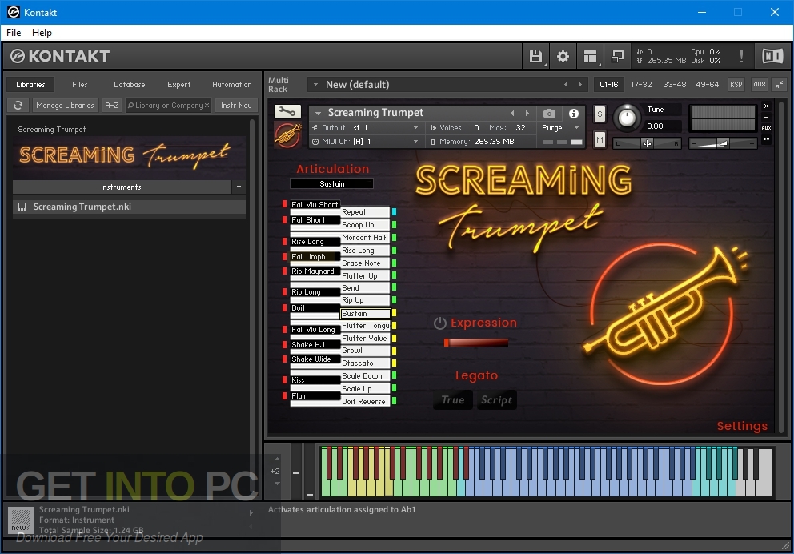Click next multi arrow next to New (default)
The height and width of the screenshot is (554, 794).
pyautogui.click(x=580, y=85)
